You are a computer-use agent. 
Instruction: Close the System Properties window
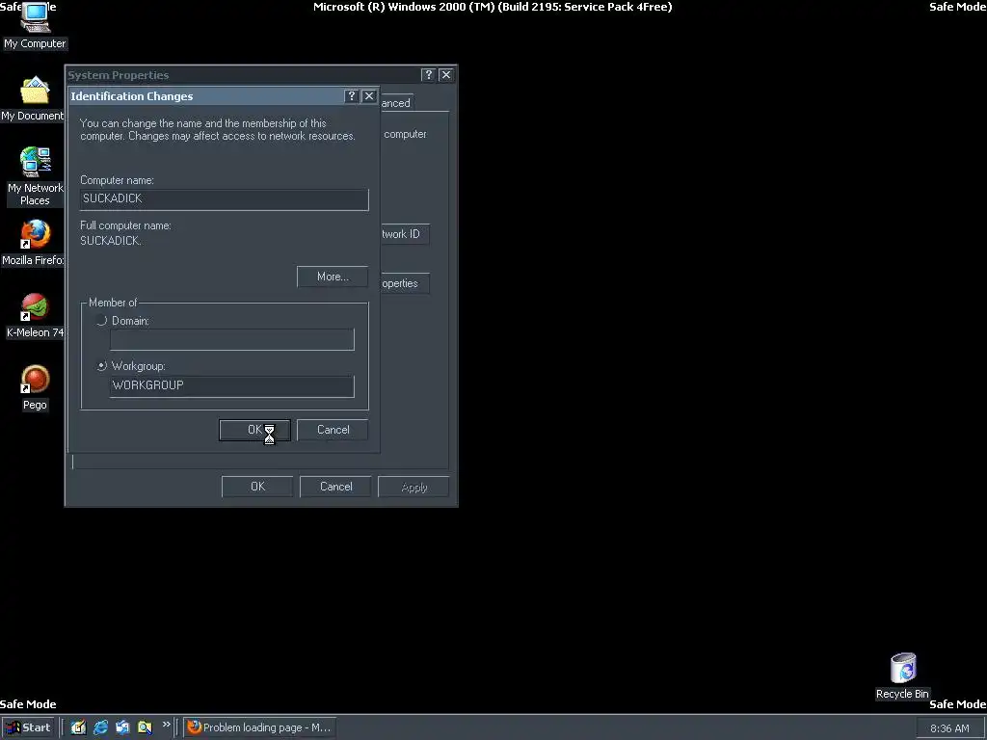coord(446,75)
